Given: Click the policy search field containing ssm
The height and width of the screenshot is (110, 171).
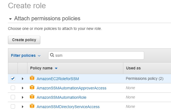Looking at the screenshot, I should (x=96, y=55).
